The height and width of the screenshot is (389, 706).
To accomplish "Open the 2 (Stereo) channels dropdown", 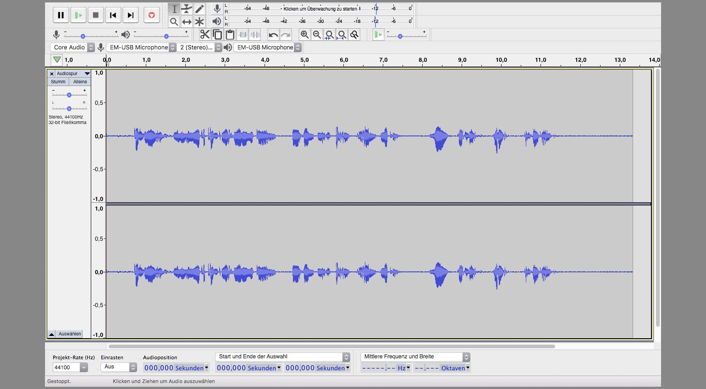I will pos(199,47).
